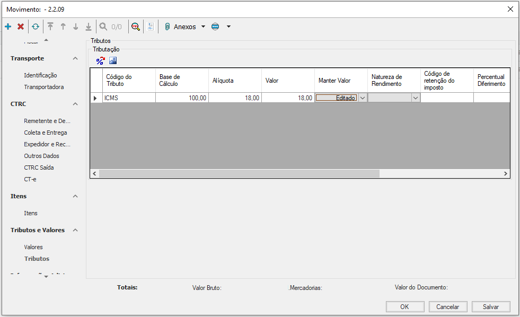Click the Código do Tributo column header
The image size is (520, 317).
pos(129,80)
